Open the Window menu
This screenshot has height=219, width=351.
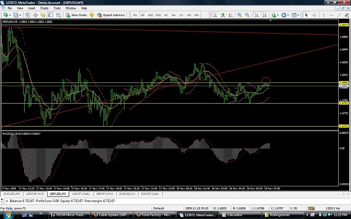(71, 8)
